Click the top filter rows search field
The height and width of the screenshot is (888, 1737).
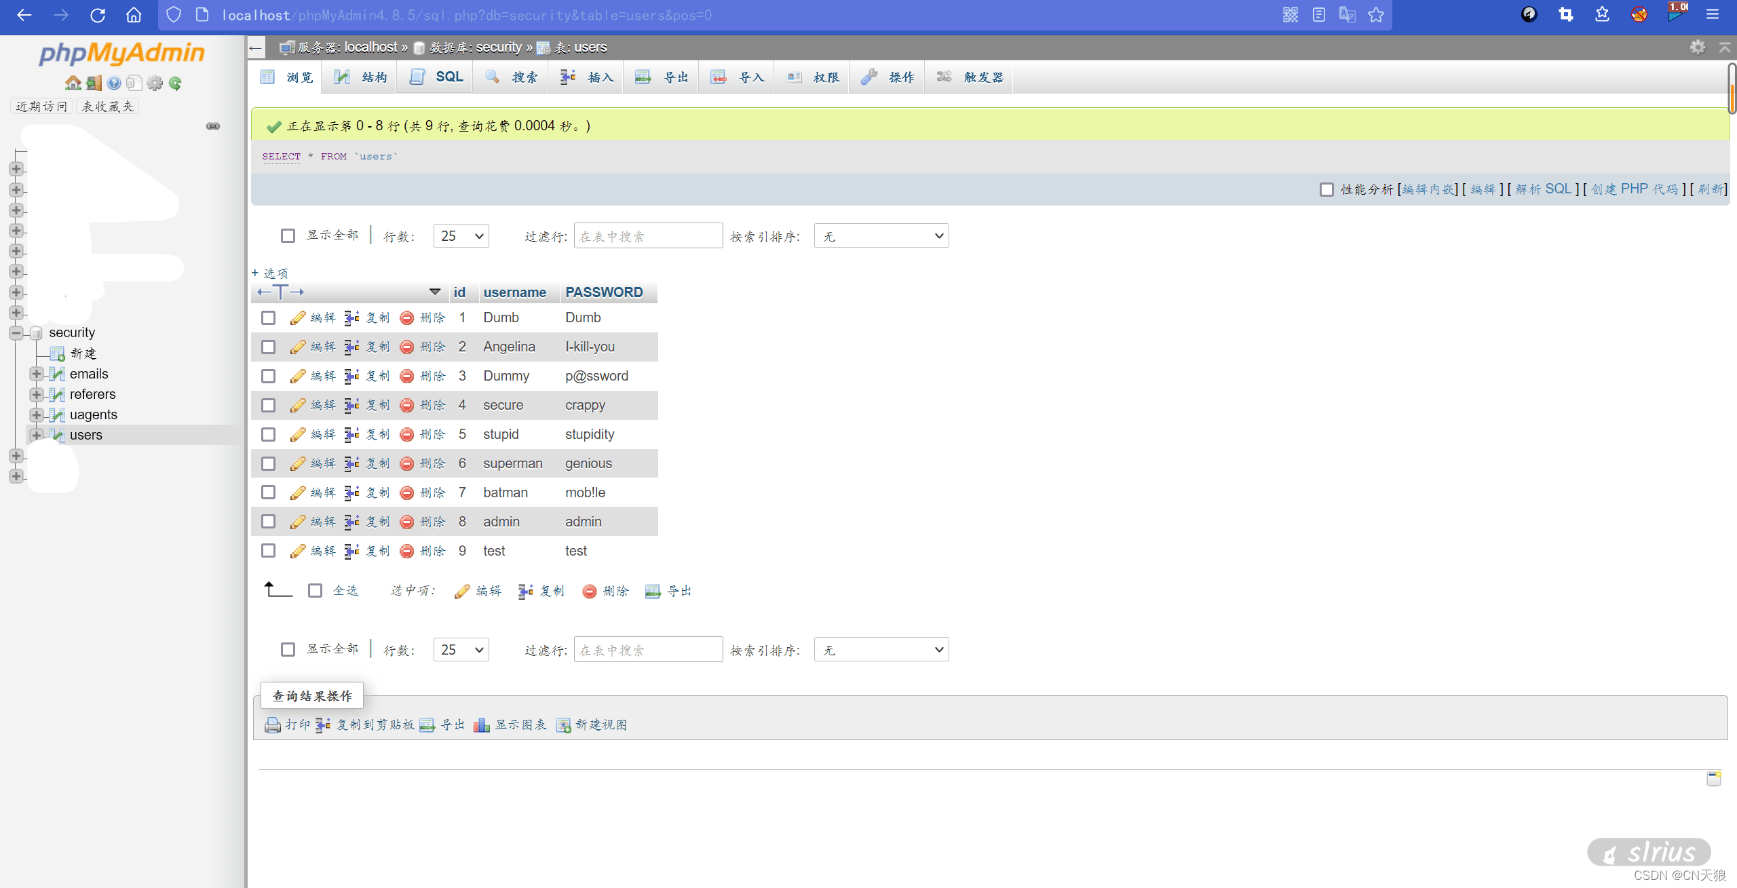648,236
